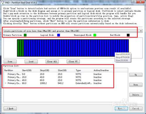Click the Size(GB) column header
The image size is (146, 114).
66,70
